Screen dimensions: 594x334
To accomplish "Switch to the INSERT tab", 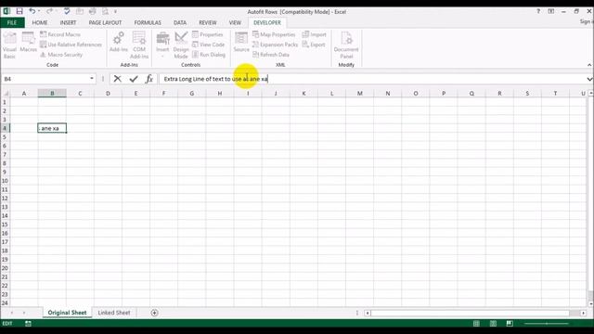I will 68,22.
